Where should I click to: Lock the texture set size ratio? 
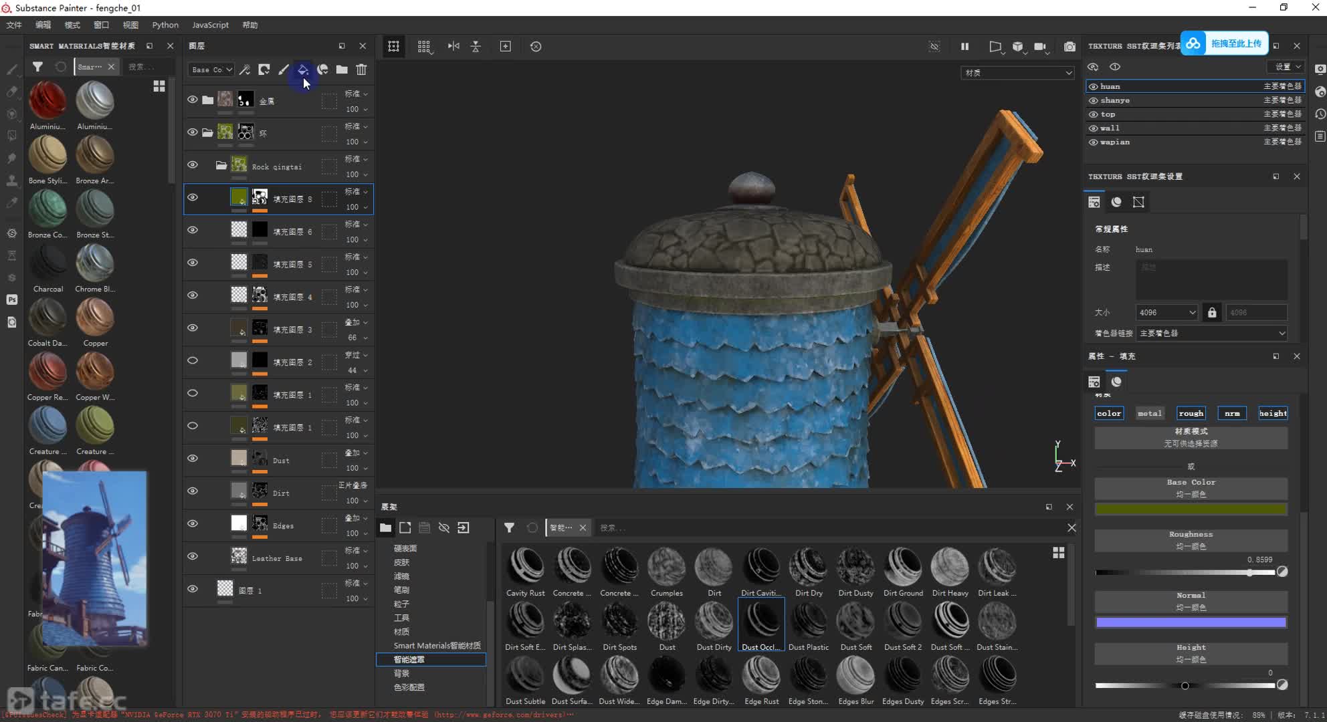pos(1211,312)
